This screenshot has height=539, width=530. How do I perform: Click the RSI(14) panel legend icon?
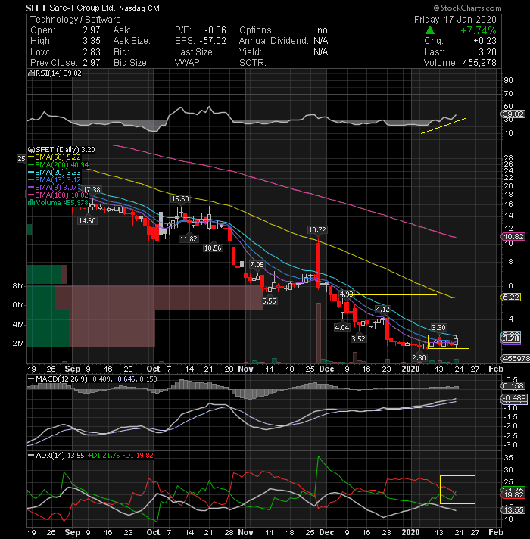(x=31, y=73)
